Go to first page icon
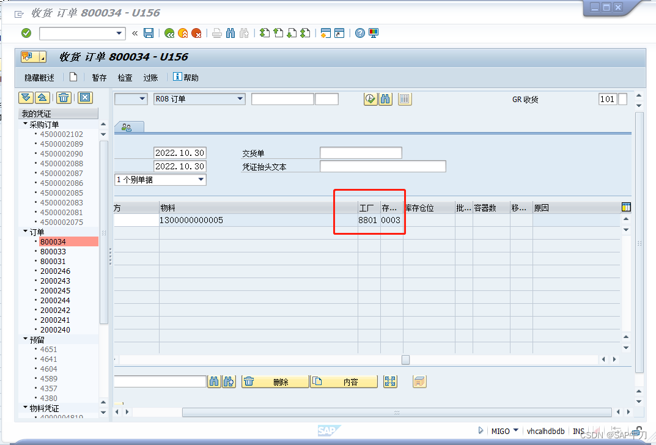This screenshot has height=445, width=656. click(264, 33)
